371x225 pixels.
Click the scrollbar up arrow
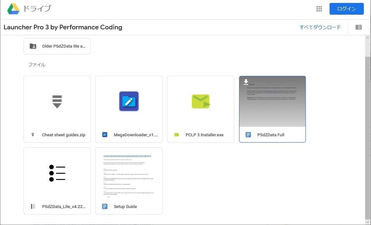[x=368, y=38]
